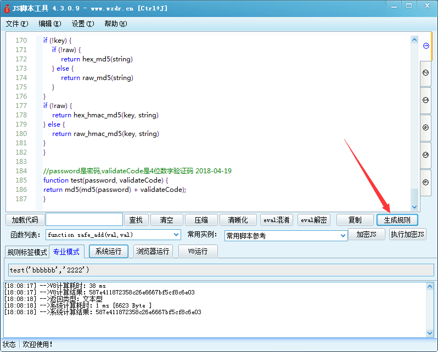Viewport: 438px width, 352px height.
Task: Click the 执行加密JS button
Action: (x=408, y=234)
